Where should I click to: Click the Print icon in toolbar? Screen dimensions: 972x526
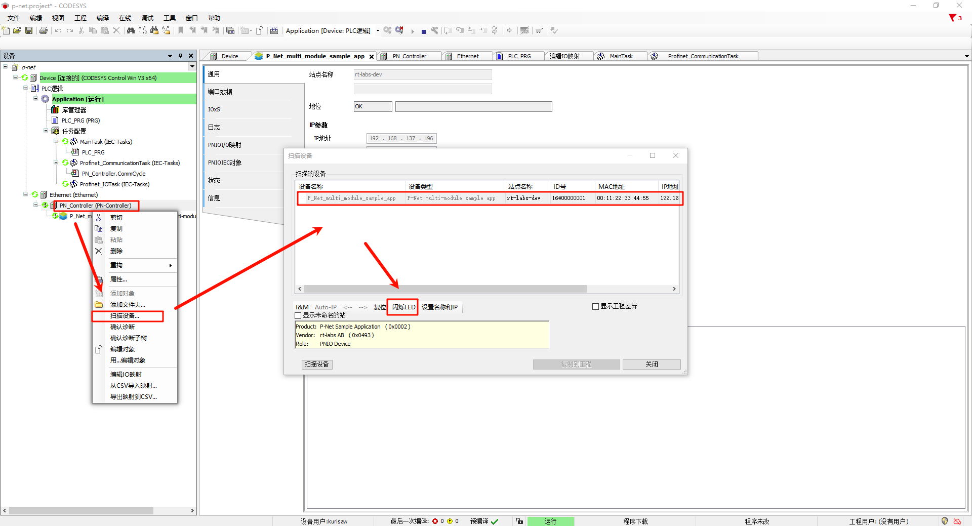(x=44, y=30)
